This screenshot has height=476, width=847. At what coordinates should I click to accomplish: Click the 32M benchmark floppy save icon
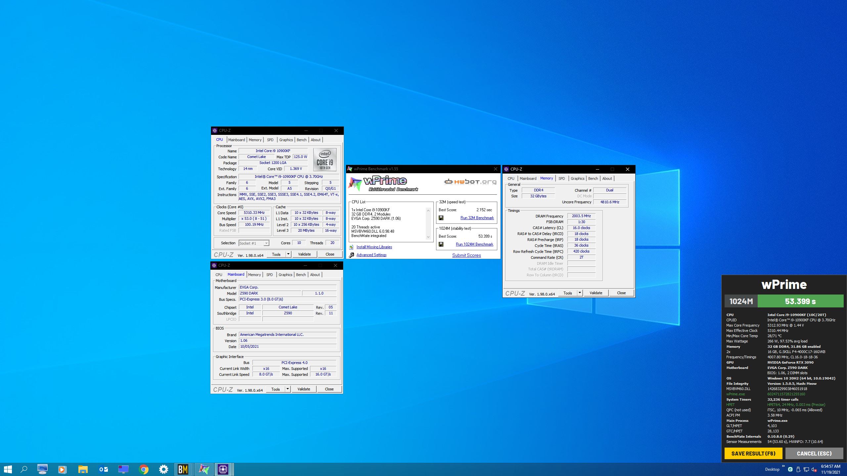tap(441, 218)
